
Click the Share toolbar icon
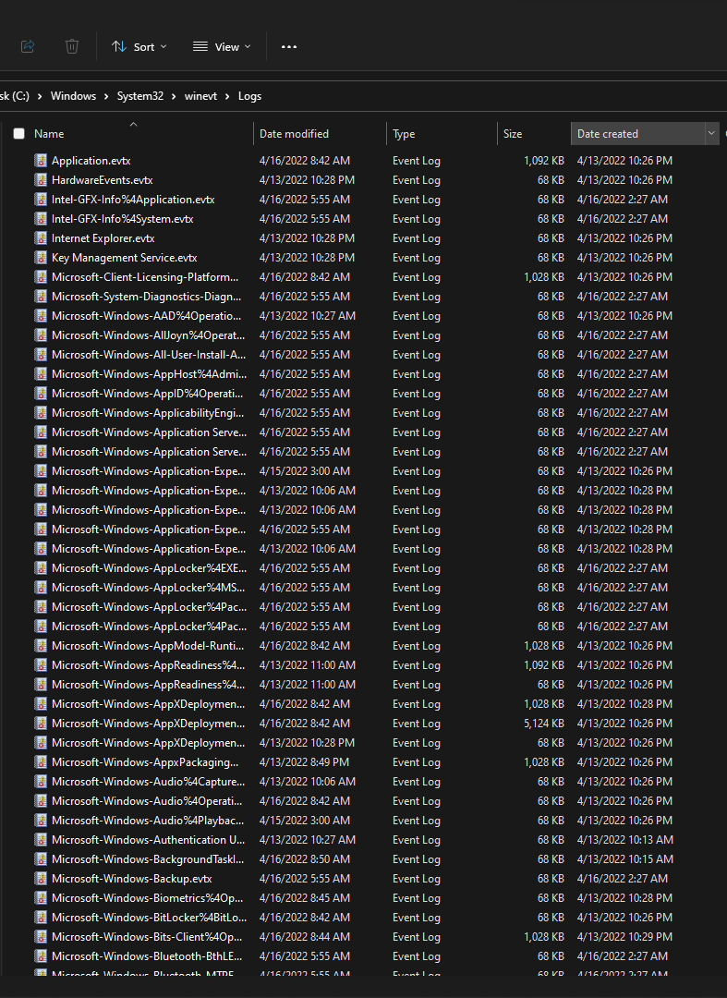tap(28, 46)
